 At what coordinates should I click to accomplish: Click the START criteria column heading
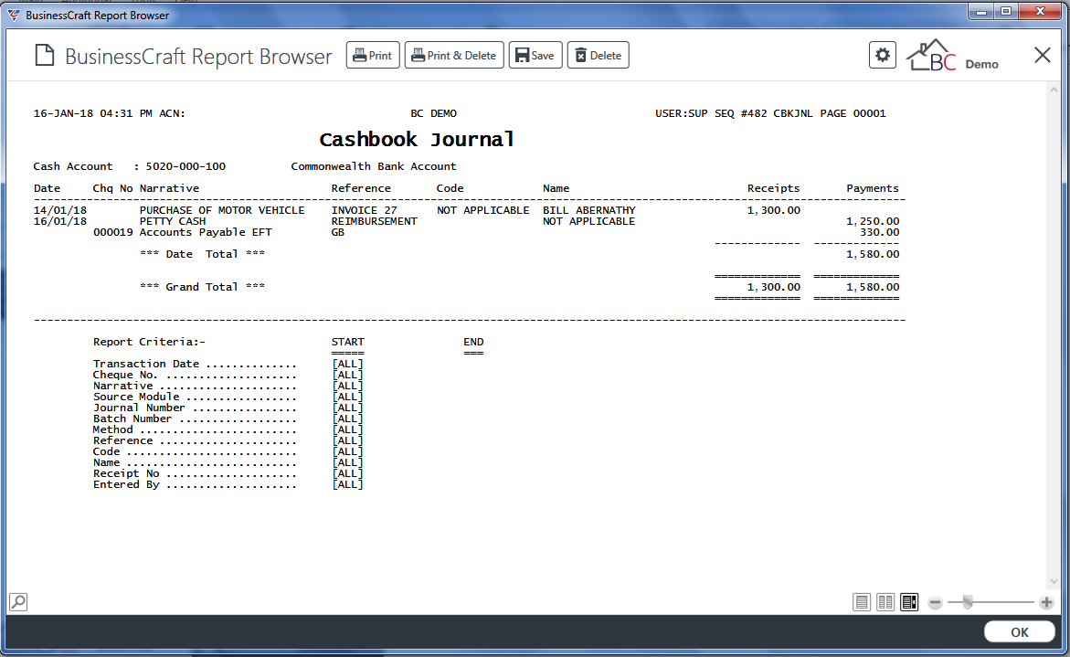[348, 342]
